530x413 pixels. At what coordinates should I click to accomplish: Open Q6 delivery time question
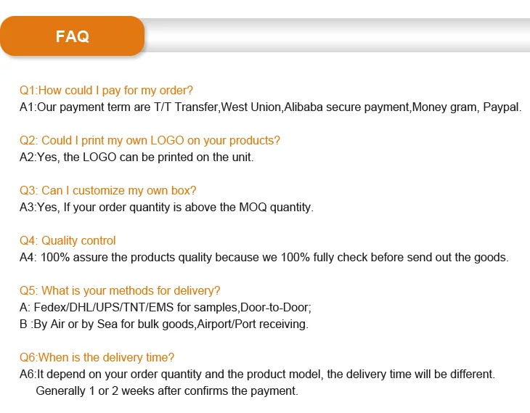[x=97, y=357]
